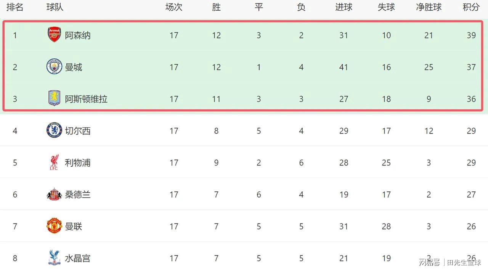Click the 进球 column header
This screenshot has height=270, width=488.
(x=344, y=7)
